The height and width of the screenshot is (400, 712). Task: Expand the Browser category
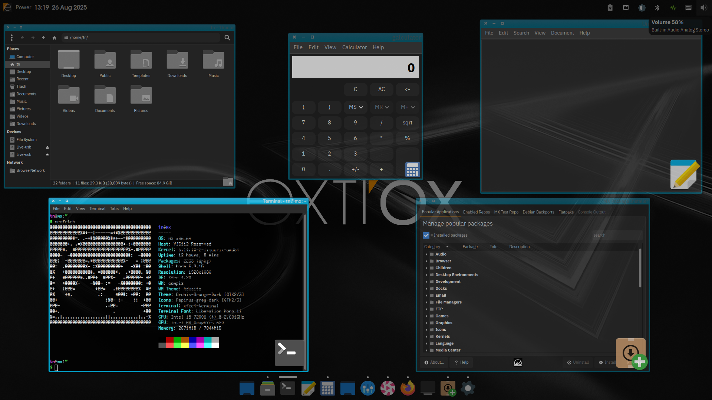pos(426,261)
